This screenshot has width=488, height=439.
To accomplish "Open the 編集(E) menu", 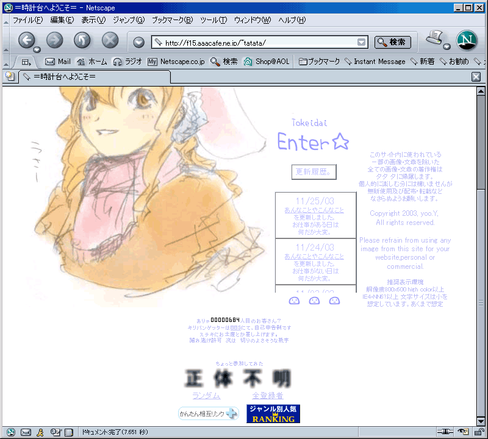I will pyautogui.click(x=62, y=20).
